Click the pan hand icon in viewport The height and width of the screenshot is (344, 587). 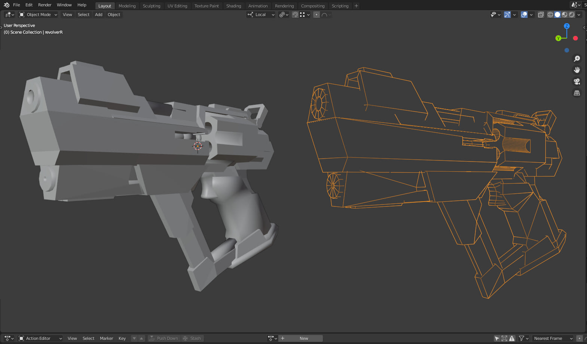pos(577,70)
